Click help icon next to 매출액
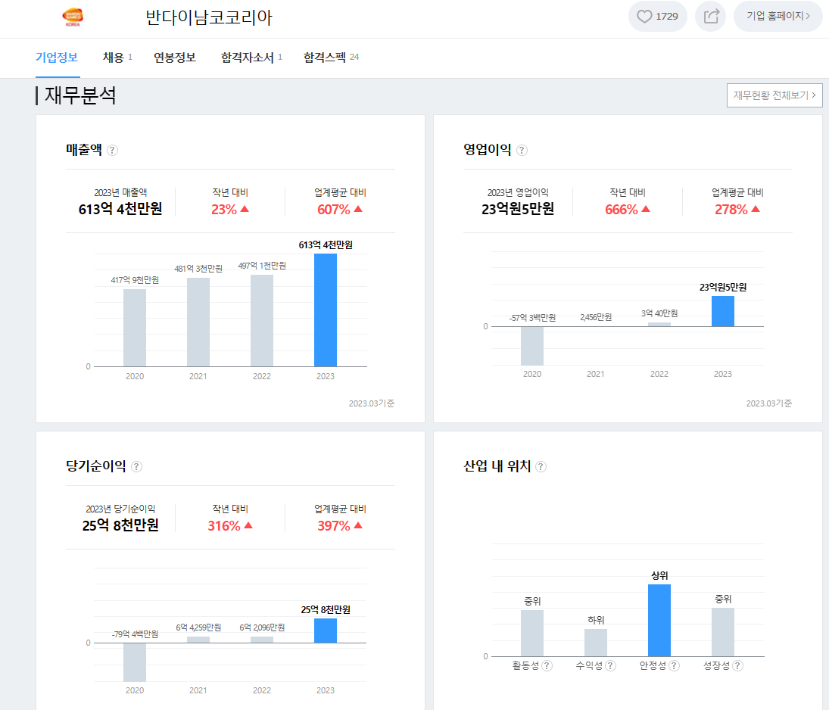The height and width of the screenshot is (710, 829). [x=112, y=150]
